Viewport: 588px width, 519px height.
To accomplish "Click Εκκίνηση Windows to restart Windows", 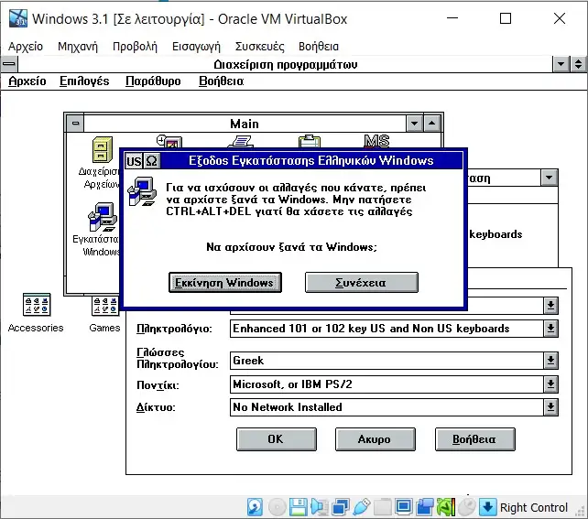I will coord(225,282).
